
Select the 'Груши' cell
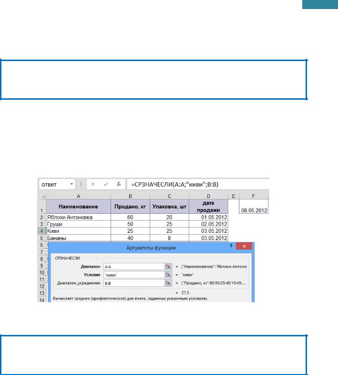[78, 224]
